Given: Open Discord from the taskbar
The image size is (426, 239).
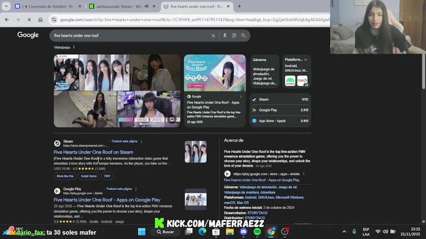Looking at the screenshot, I should [244, 232].
